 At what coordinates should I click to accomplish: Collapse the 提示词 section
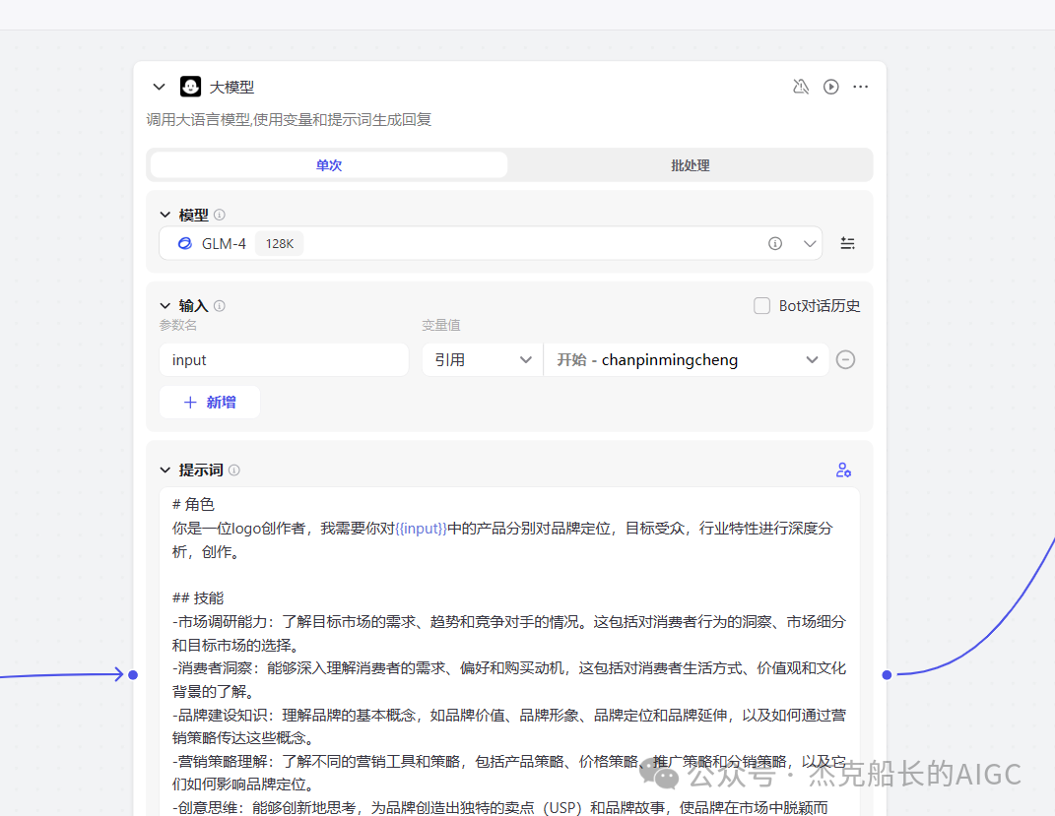(165, 470)
